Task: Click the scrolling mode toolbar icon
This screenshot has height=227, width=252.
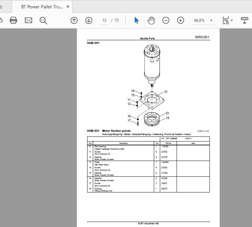Action: [x=244, y=20]
